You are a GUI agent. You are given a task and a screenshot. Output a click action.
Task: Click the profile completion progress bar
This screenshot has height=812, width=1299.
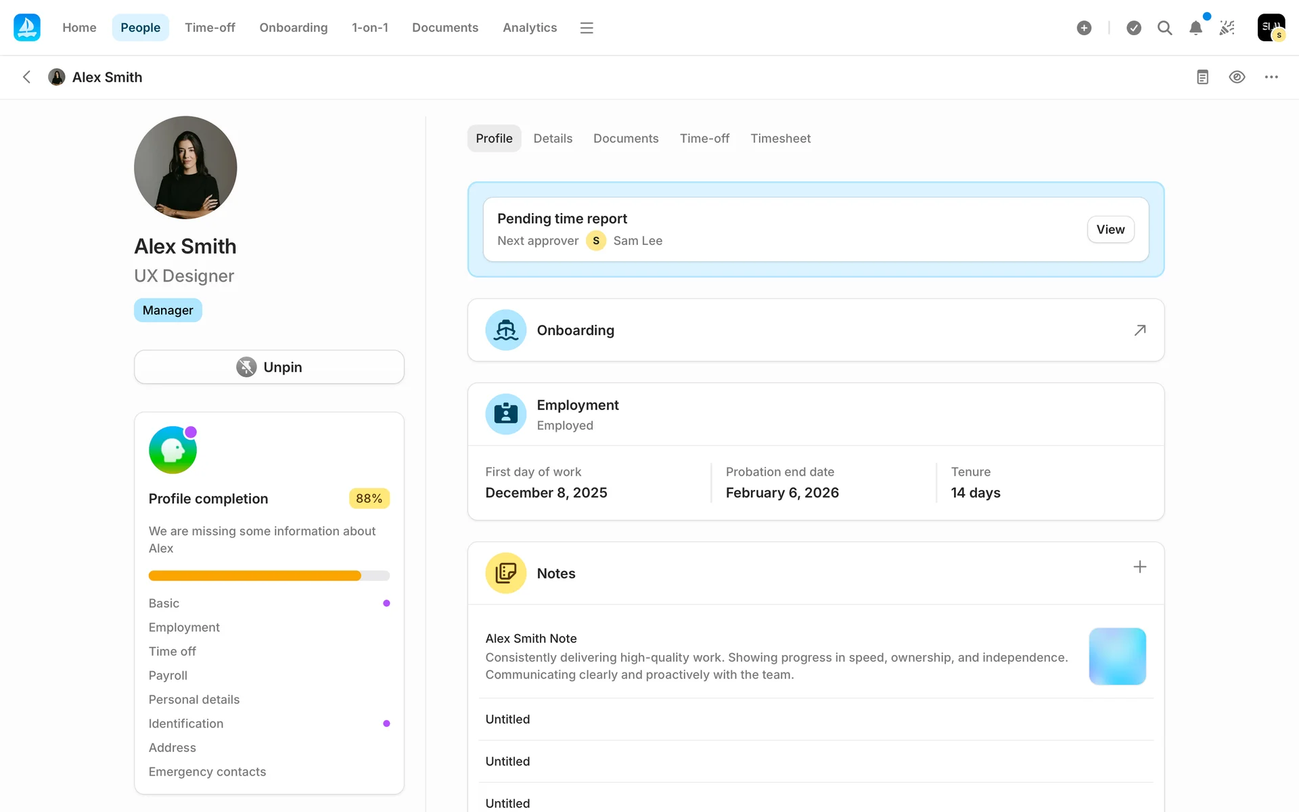[269, 576]
